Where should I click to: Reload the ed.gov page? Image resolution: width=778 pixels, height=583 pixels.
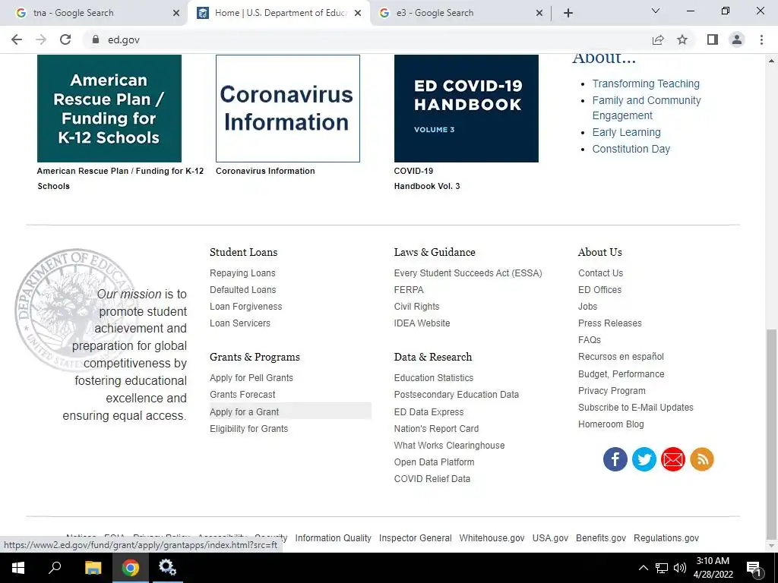tap(65, 39)
